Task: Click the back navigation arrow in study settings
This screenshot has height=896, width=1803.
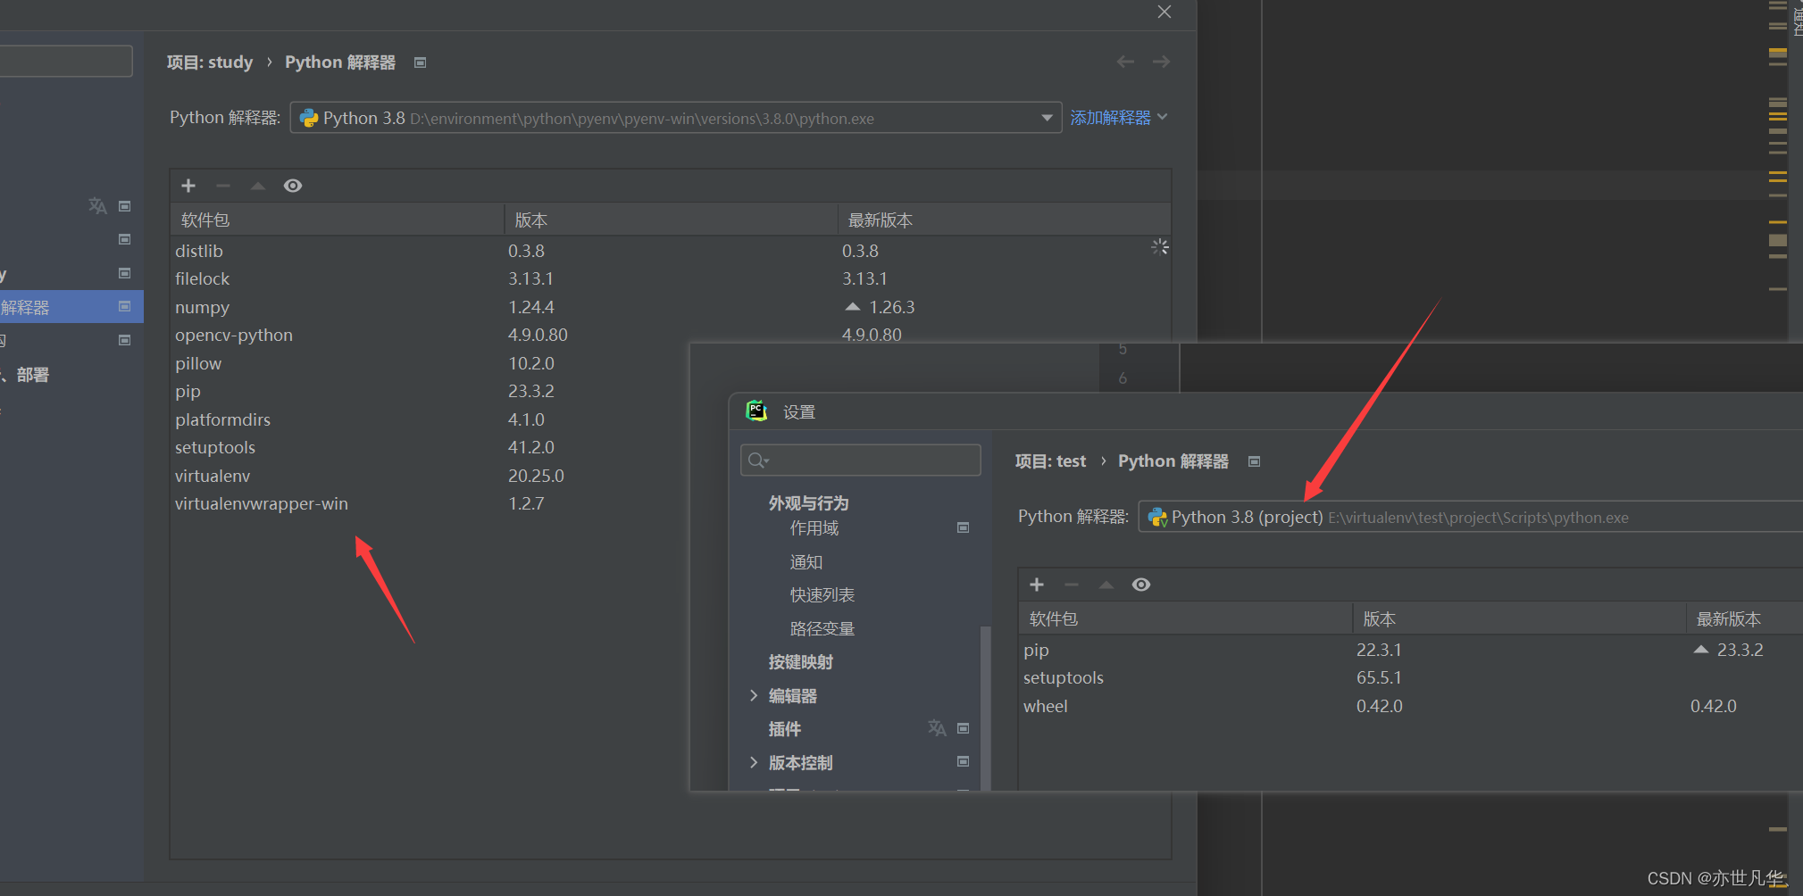Action: tap(1125, 62)
